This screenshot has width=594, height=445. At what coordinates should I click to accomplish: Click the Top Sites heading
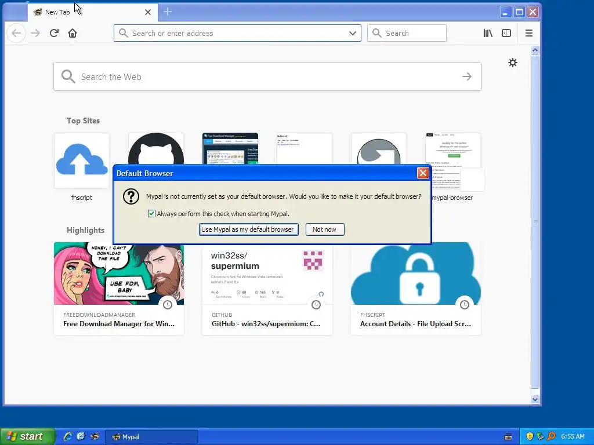coord(84,121)
